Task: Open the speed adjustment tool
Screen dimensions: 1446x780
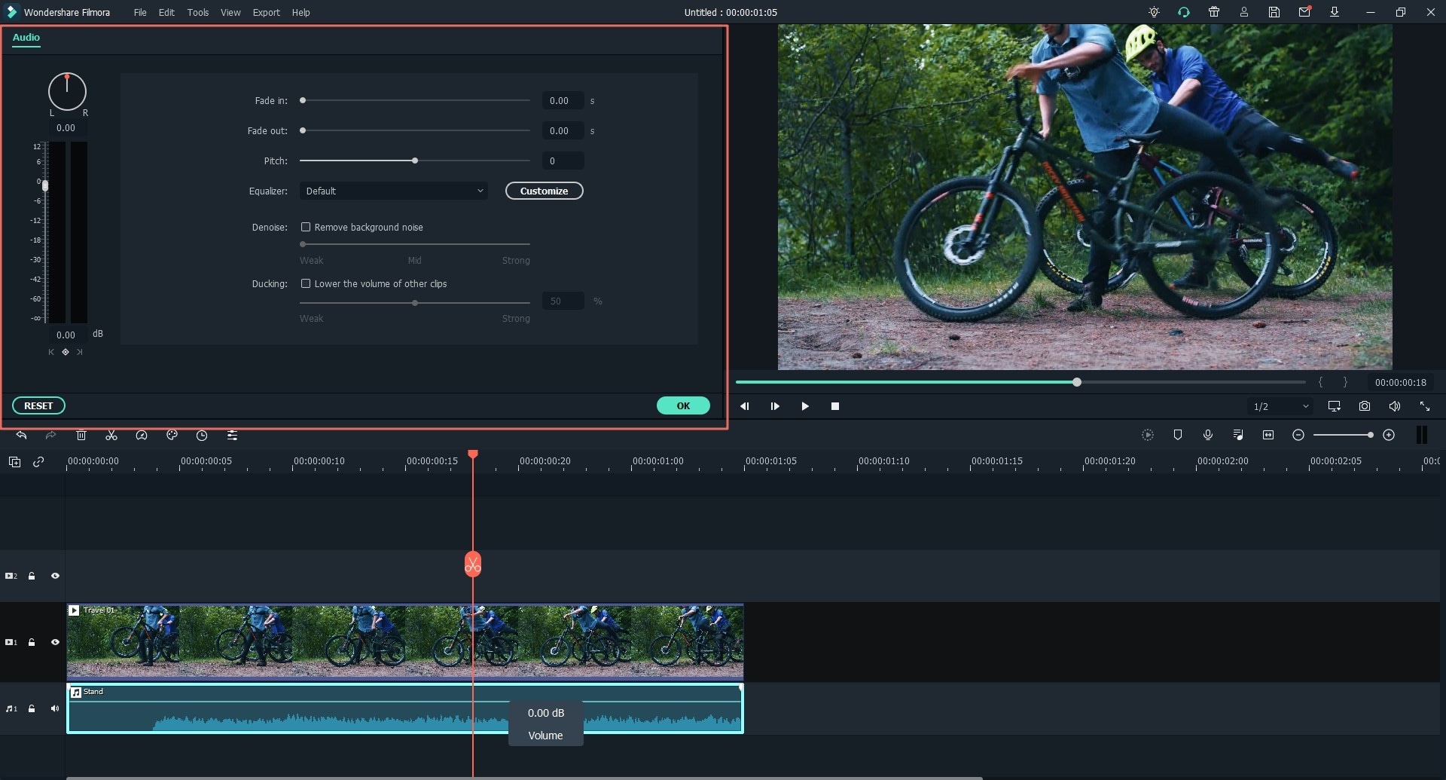Action: (x=142, y=436)
